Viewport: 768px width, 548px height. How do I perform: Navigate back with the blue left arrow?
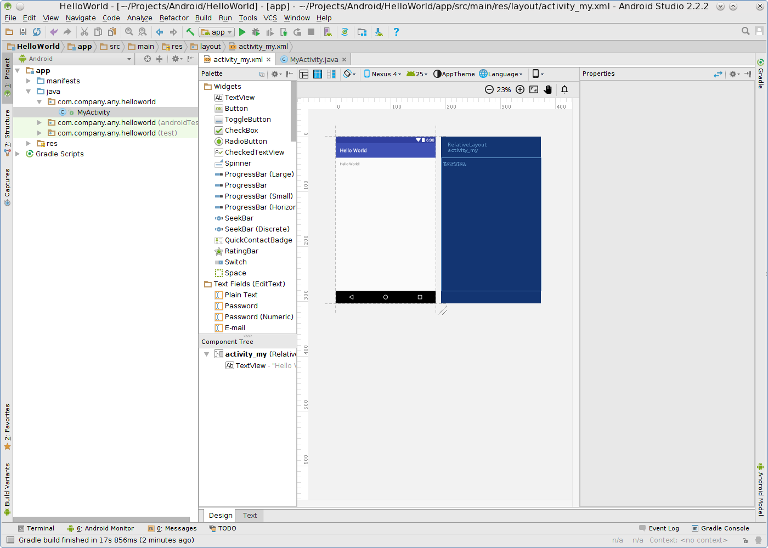[160, 32]
